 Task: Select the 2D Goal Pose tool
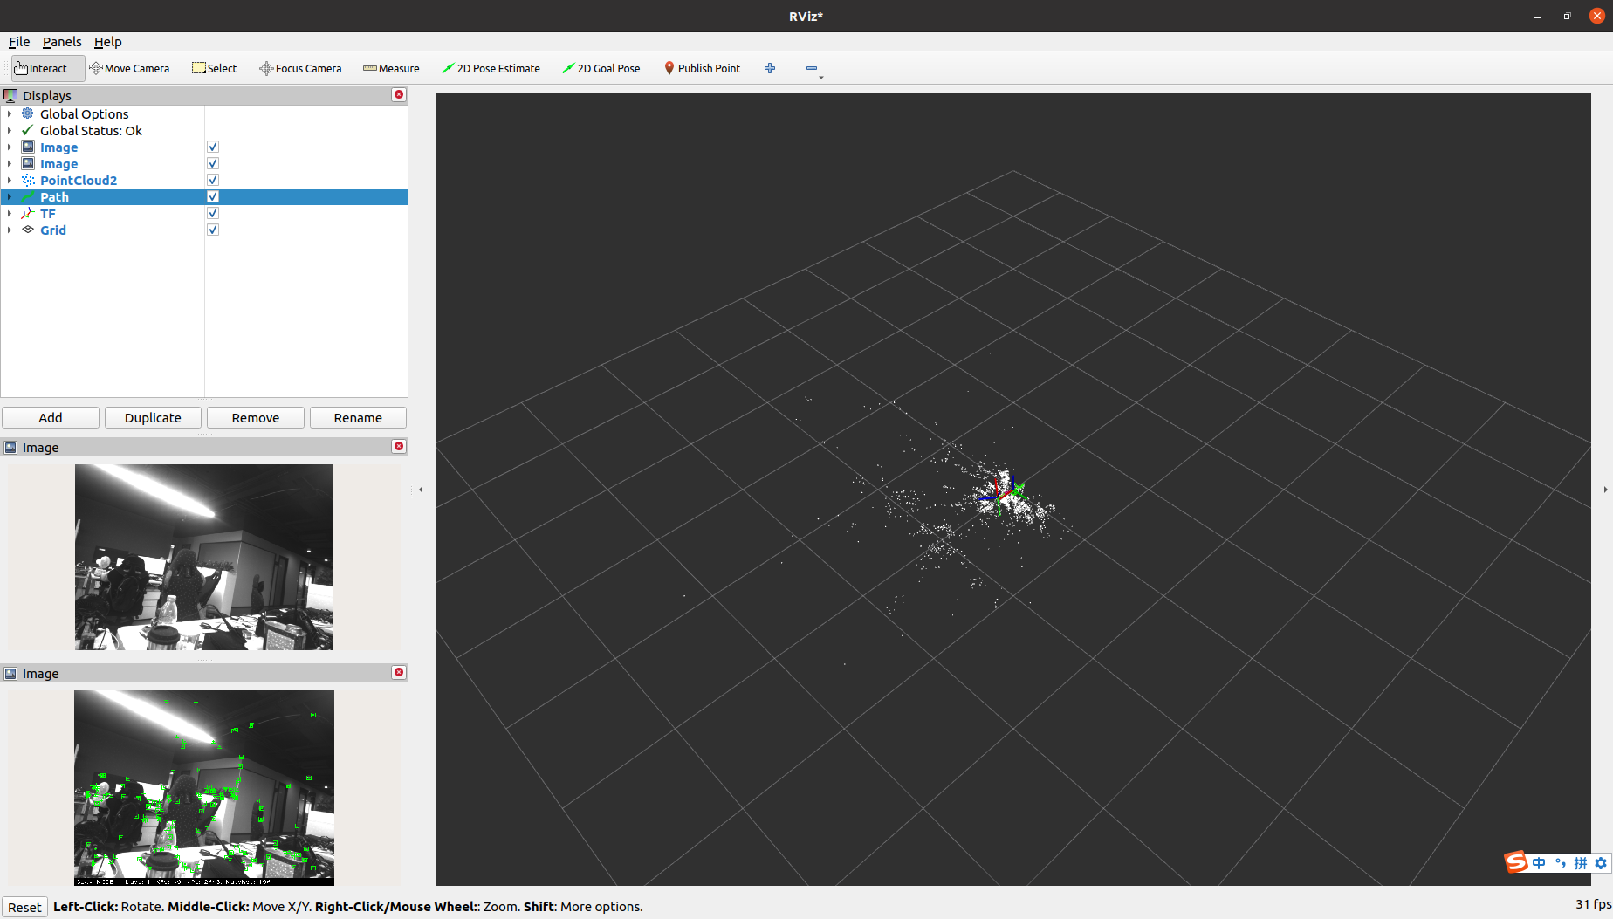601,68
